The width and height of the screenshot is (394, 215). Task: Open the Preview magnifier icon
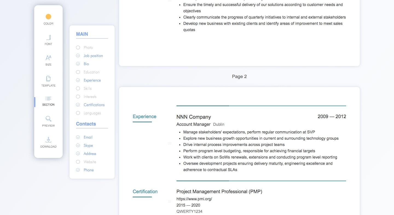48,119
